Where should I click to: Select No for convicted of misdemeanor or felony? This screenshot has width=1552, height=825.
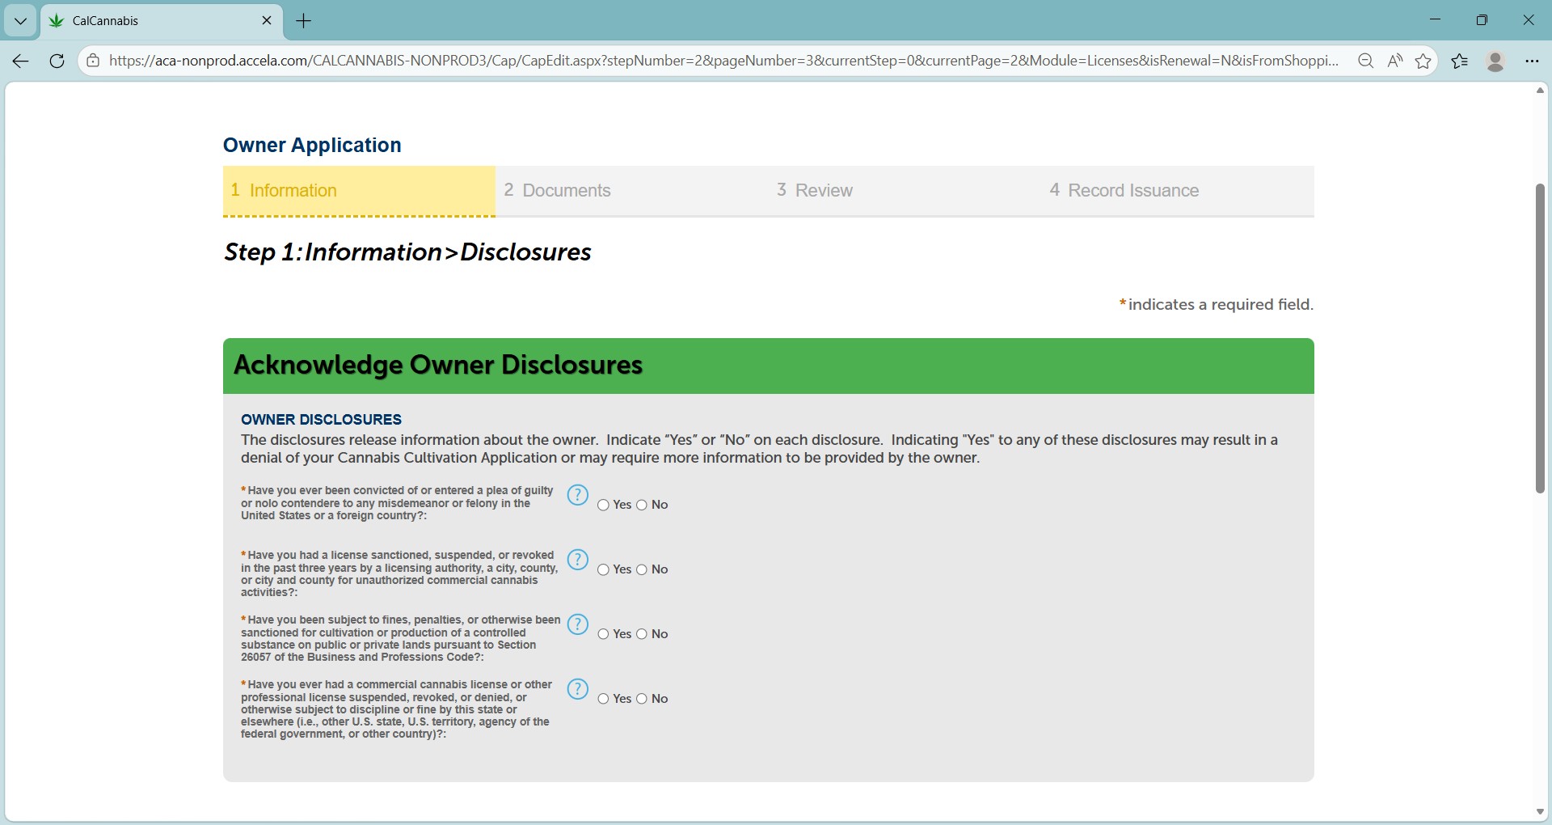tap(642, 505)
